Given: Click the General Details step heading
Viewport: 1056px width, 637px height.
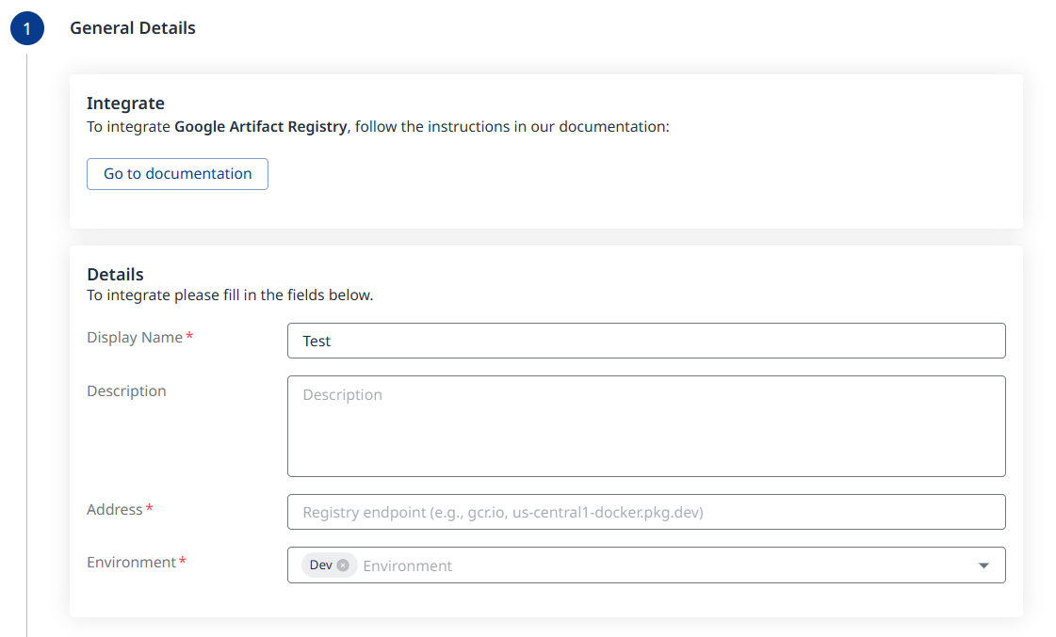Looking at the screenshot, I should 133,28.
